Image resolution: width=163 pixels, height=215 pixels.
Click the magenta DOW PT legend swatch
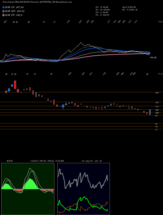[3, 15]
